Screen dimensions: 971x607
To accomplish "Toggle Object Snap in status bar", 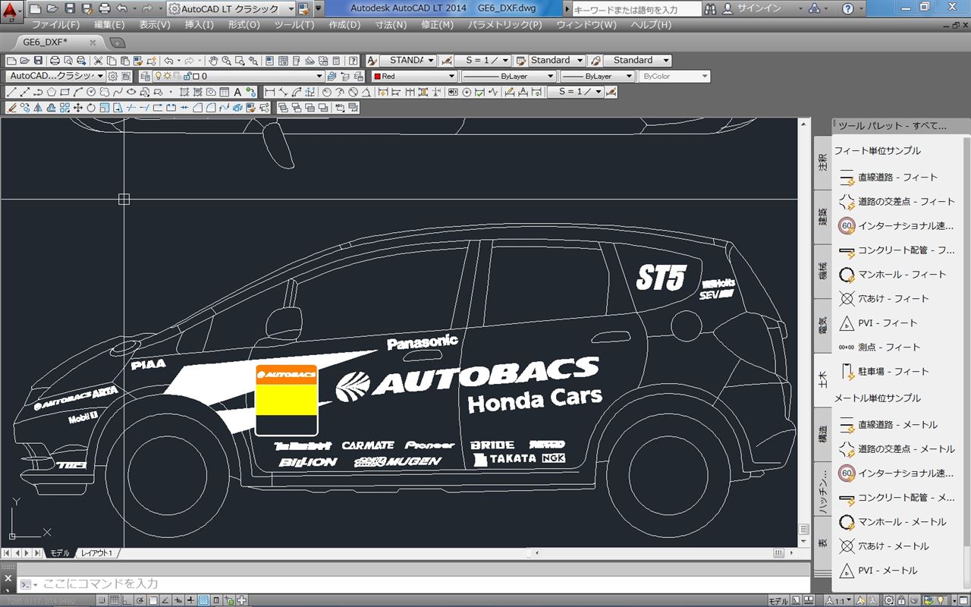I will click(152, 600).
